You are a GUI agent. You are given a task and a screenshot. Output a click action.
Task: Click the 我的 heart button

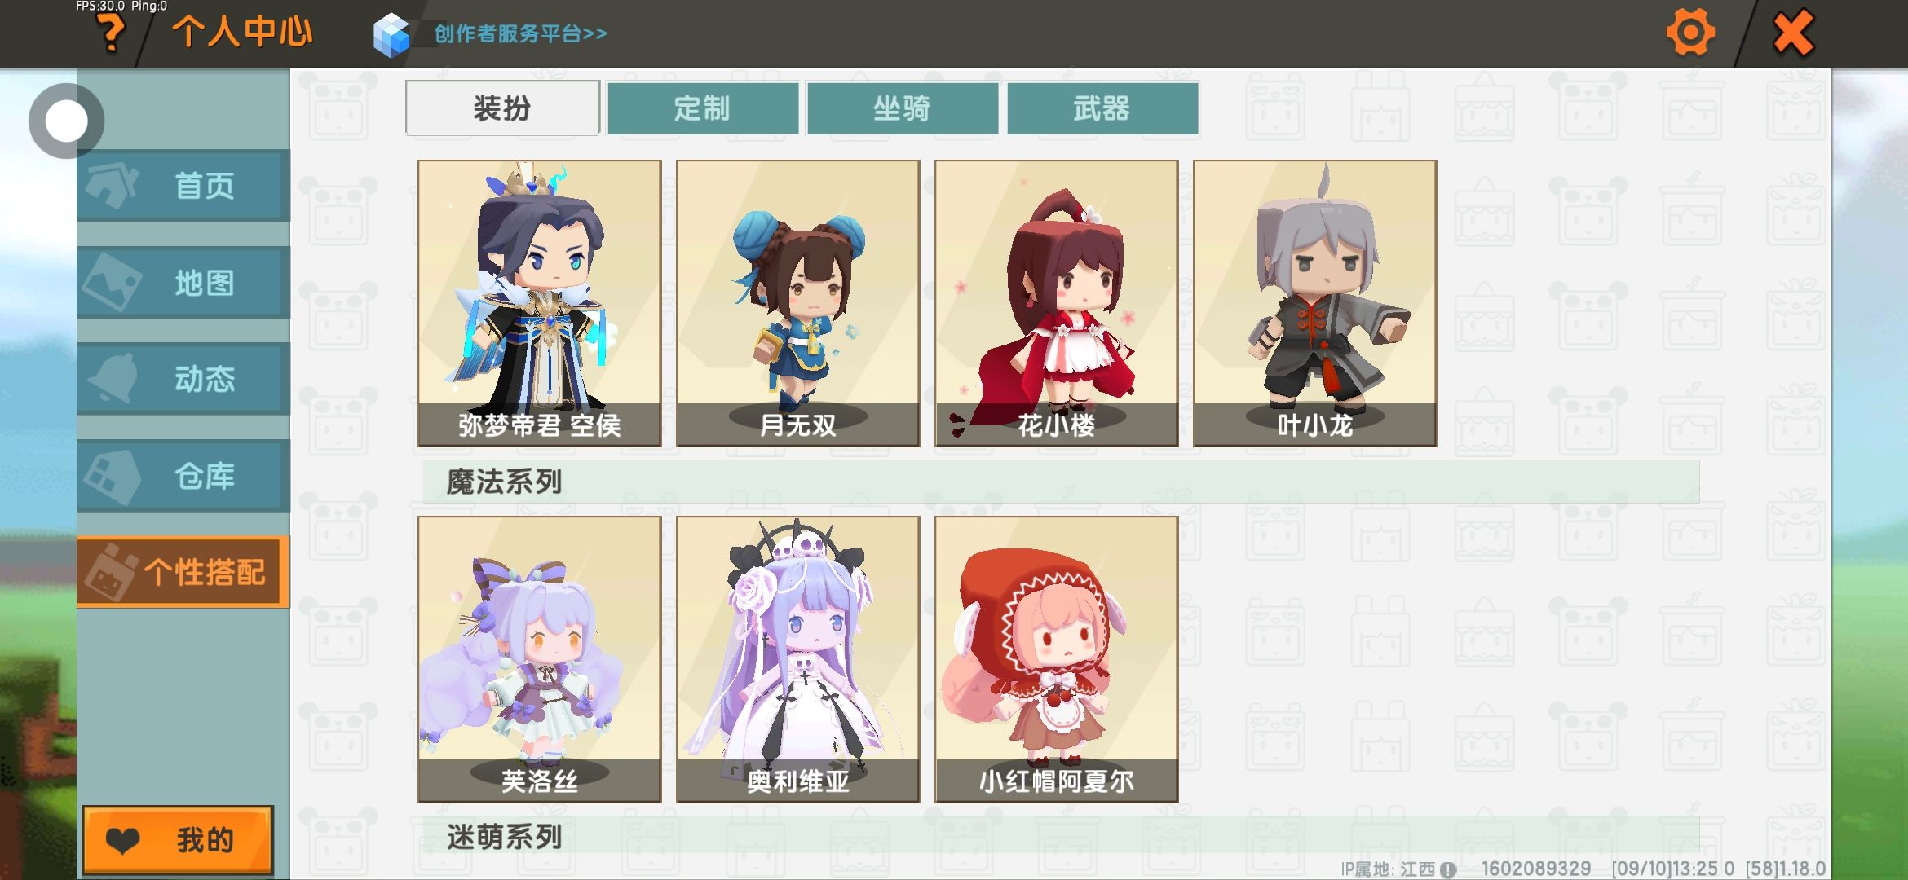pos(178,840)
